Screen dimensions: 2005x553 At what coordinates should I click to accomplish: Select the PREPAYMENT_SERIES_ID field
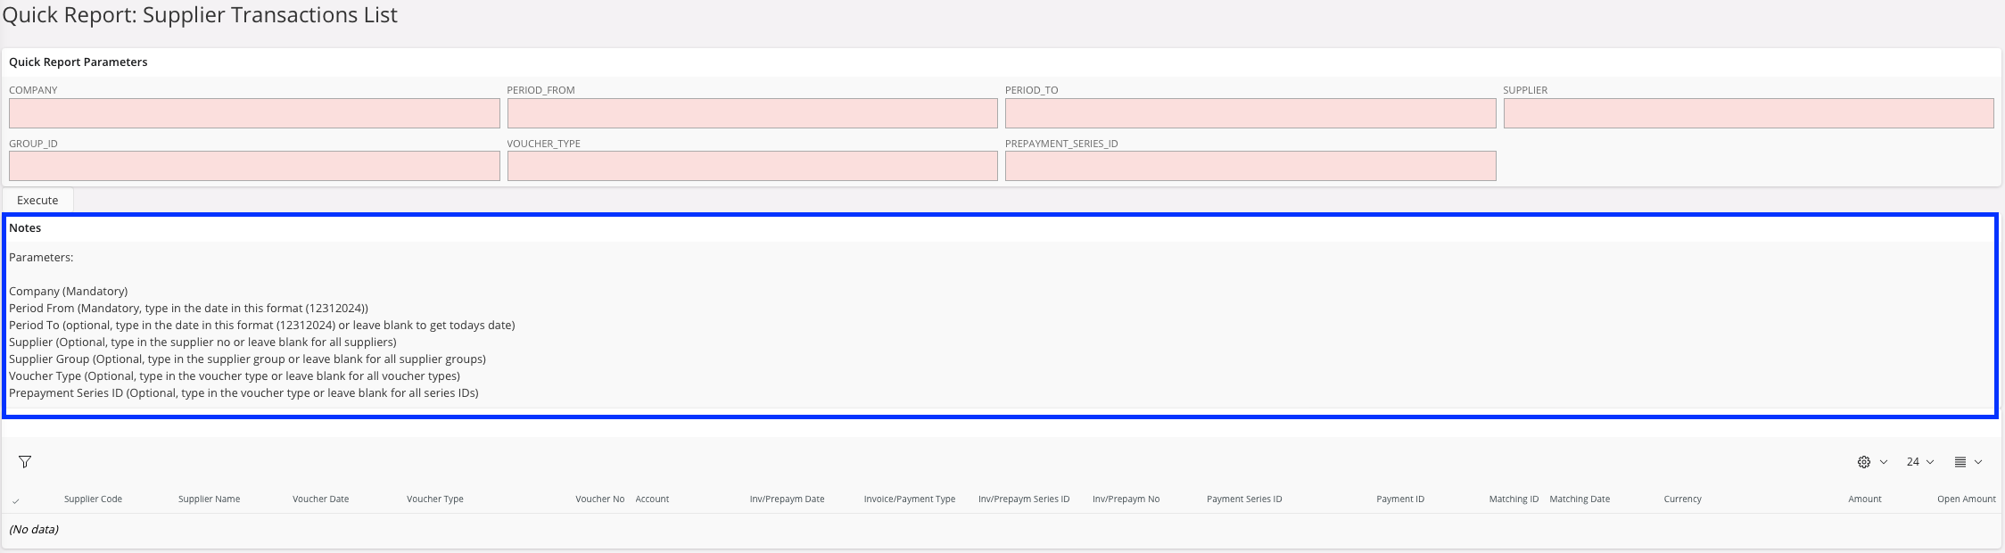pyautogui.click(x=1250, y=166)
